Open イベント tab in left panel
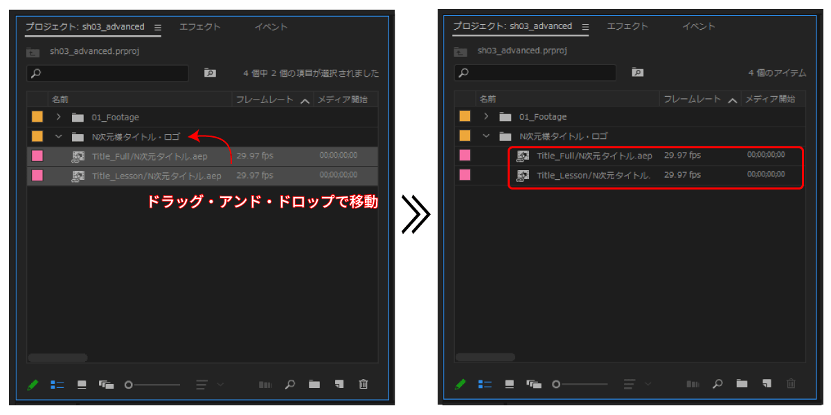 tap(271, 27)
